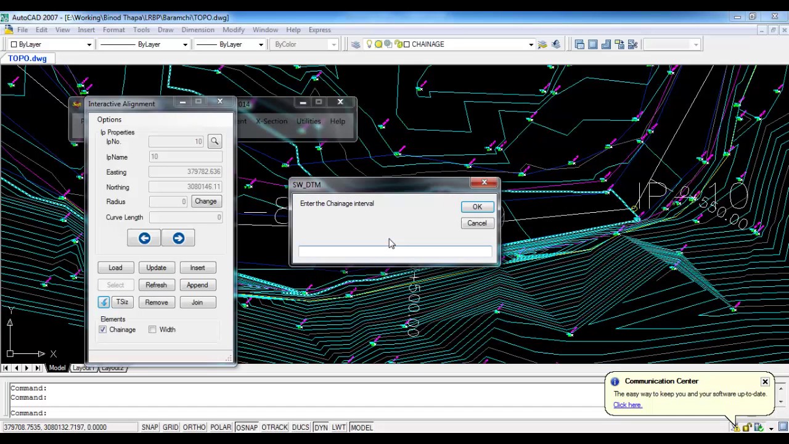Open the Draw menu
Image resolution: width=789 pixels, height=444 pixels.
coord(165,30)
